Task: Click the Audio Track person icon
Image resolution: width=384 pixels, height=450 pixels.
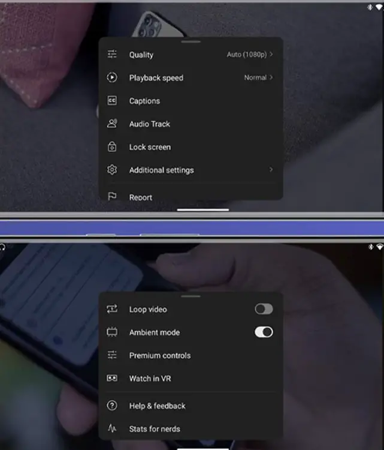Action: click(x=112, y=124)
